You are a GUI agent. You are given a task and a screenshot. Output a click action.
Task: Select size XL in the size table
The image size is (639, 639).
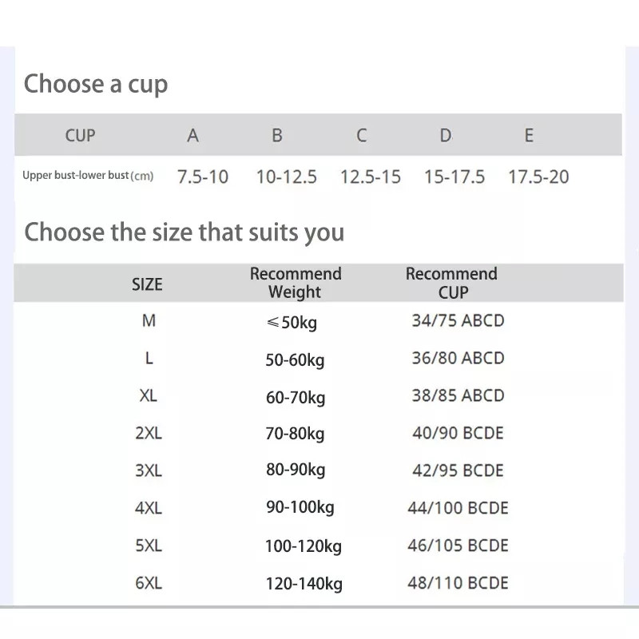click(148, 396)
